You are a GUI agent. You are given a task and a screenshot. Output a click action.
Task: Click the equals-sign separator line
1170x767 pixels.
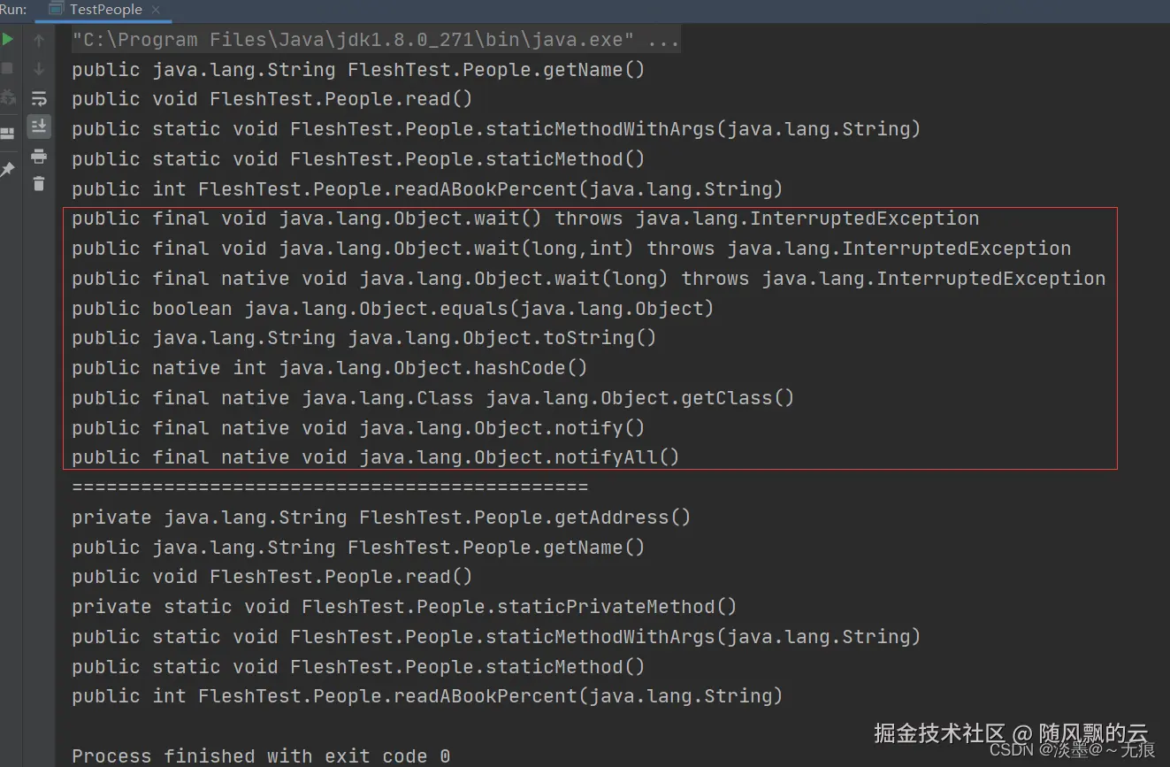pyautogui.click(x=329, y=487)
